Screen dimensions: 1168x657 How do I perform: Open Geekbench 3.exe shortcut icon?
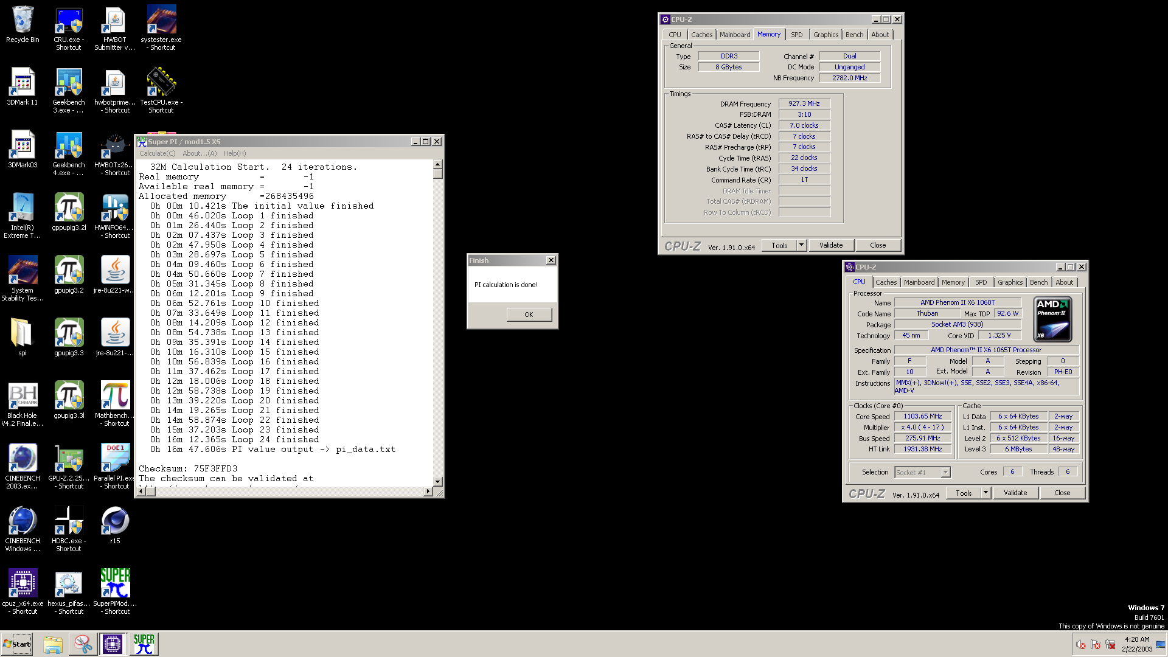point(69,91)
